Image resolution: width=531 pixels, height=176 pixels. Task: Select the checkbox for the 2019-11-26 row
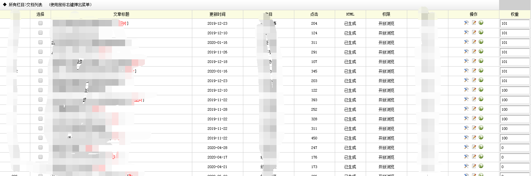click(x=40, y=52)
